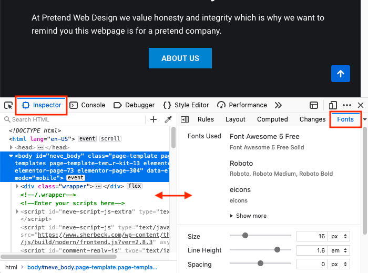Click the Font Awesome 5 Free font name

coord(264,137)
